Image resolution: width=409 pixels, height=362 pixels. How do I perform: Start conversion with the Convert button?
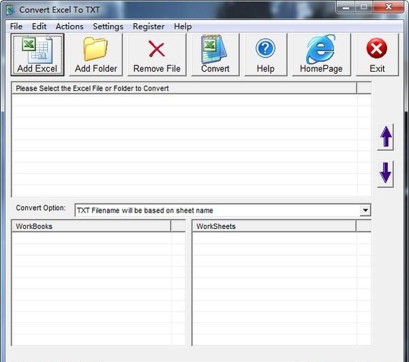[215, 55]
